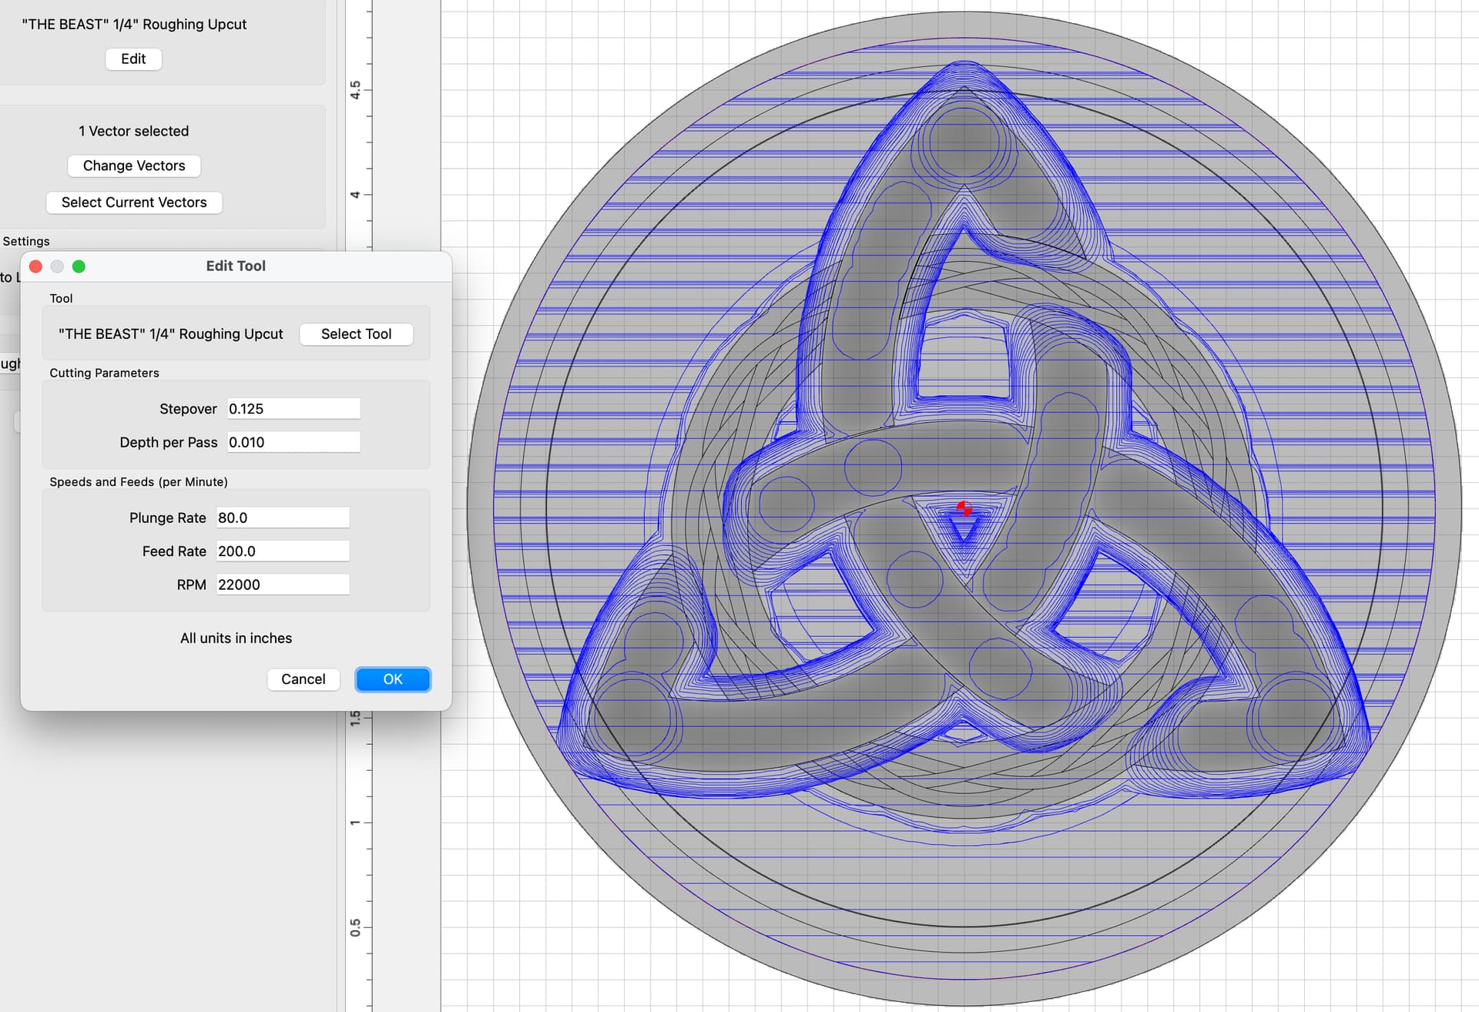
Task: Click the 1 Vector selected label
Action: click(x=134, y=131)
